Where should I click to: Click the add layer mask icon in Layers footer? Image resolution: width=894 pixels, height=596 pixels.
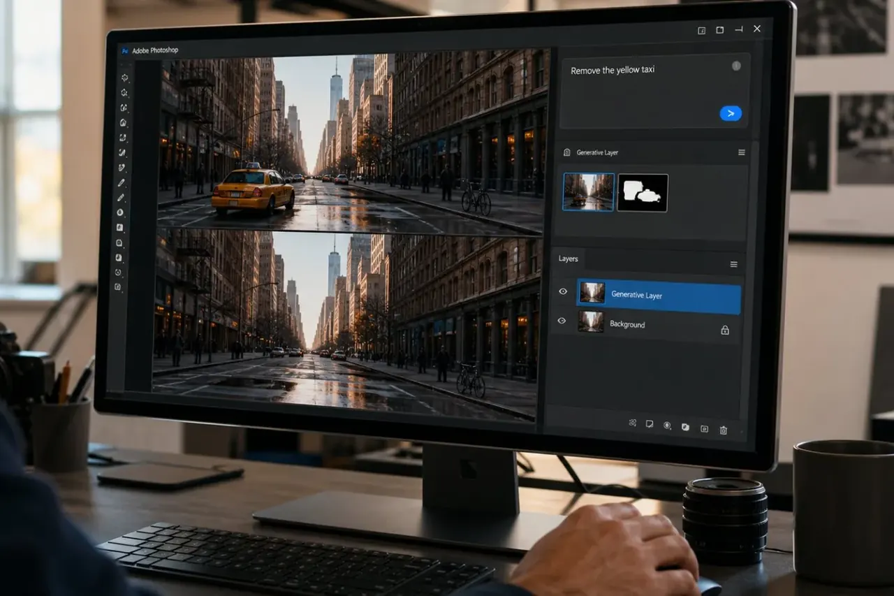[x=650, y=423]
